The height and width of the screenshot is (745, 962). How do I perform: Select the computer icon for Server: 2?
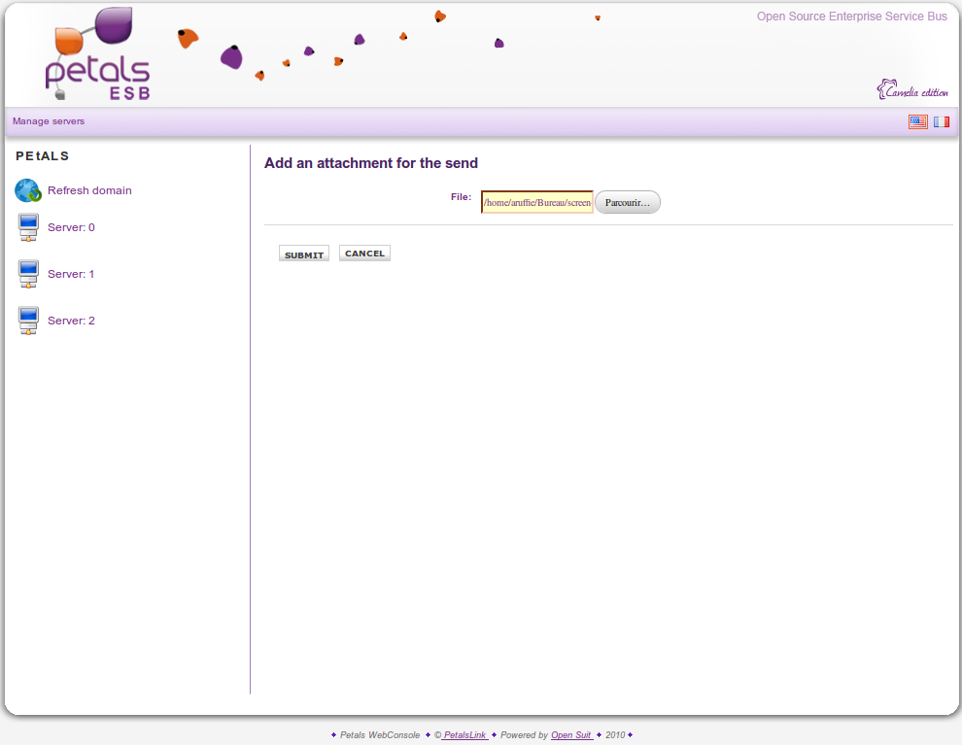click(x=28, y=321)
